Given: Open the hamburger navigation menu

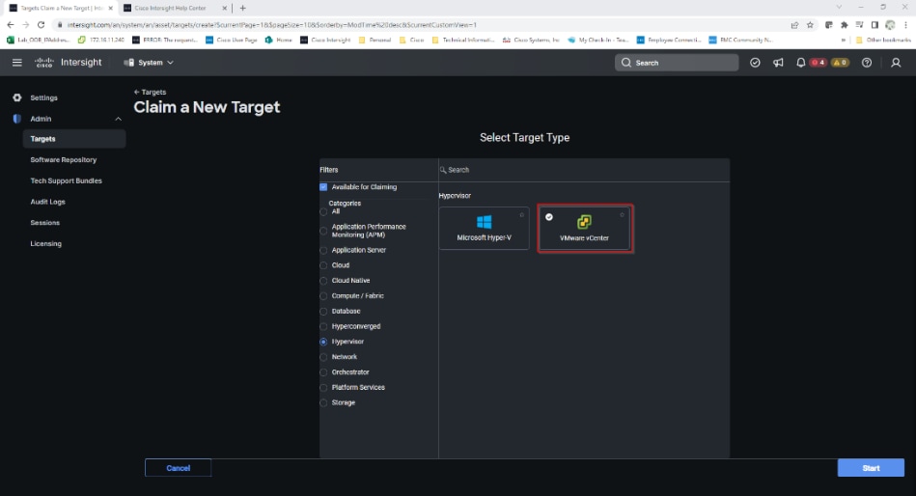Looking at the screenshot, I should coord(17,63).
